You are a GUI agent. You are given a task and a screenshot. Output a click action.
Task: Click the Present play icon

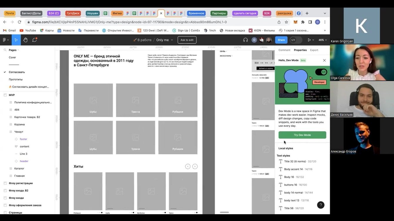[x=309, y=40]
